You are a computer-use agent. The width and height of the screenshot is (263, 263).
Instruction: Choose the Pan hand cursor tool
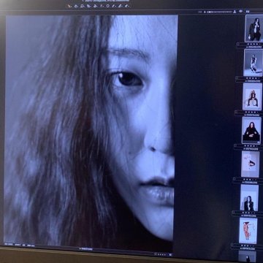[x=76, y=6]
